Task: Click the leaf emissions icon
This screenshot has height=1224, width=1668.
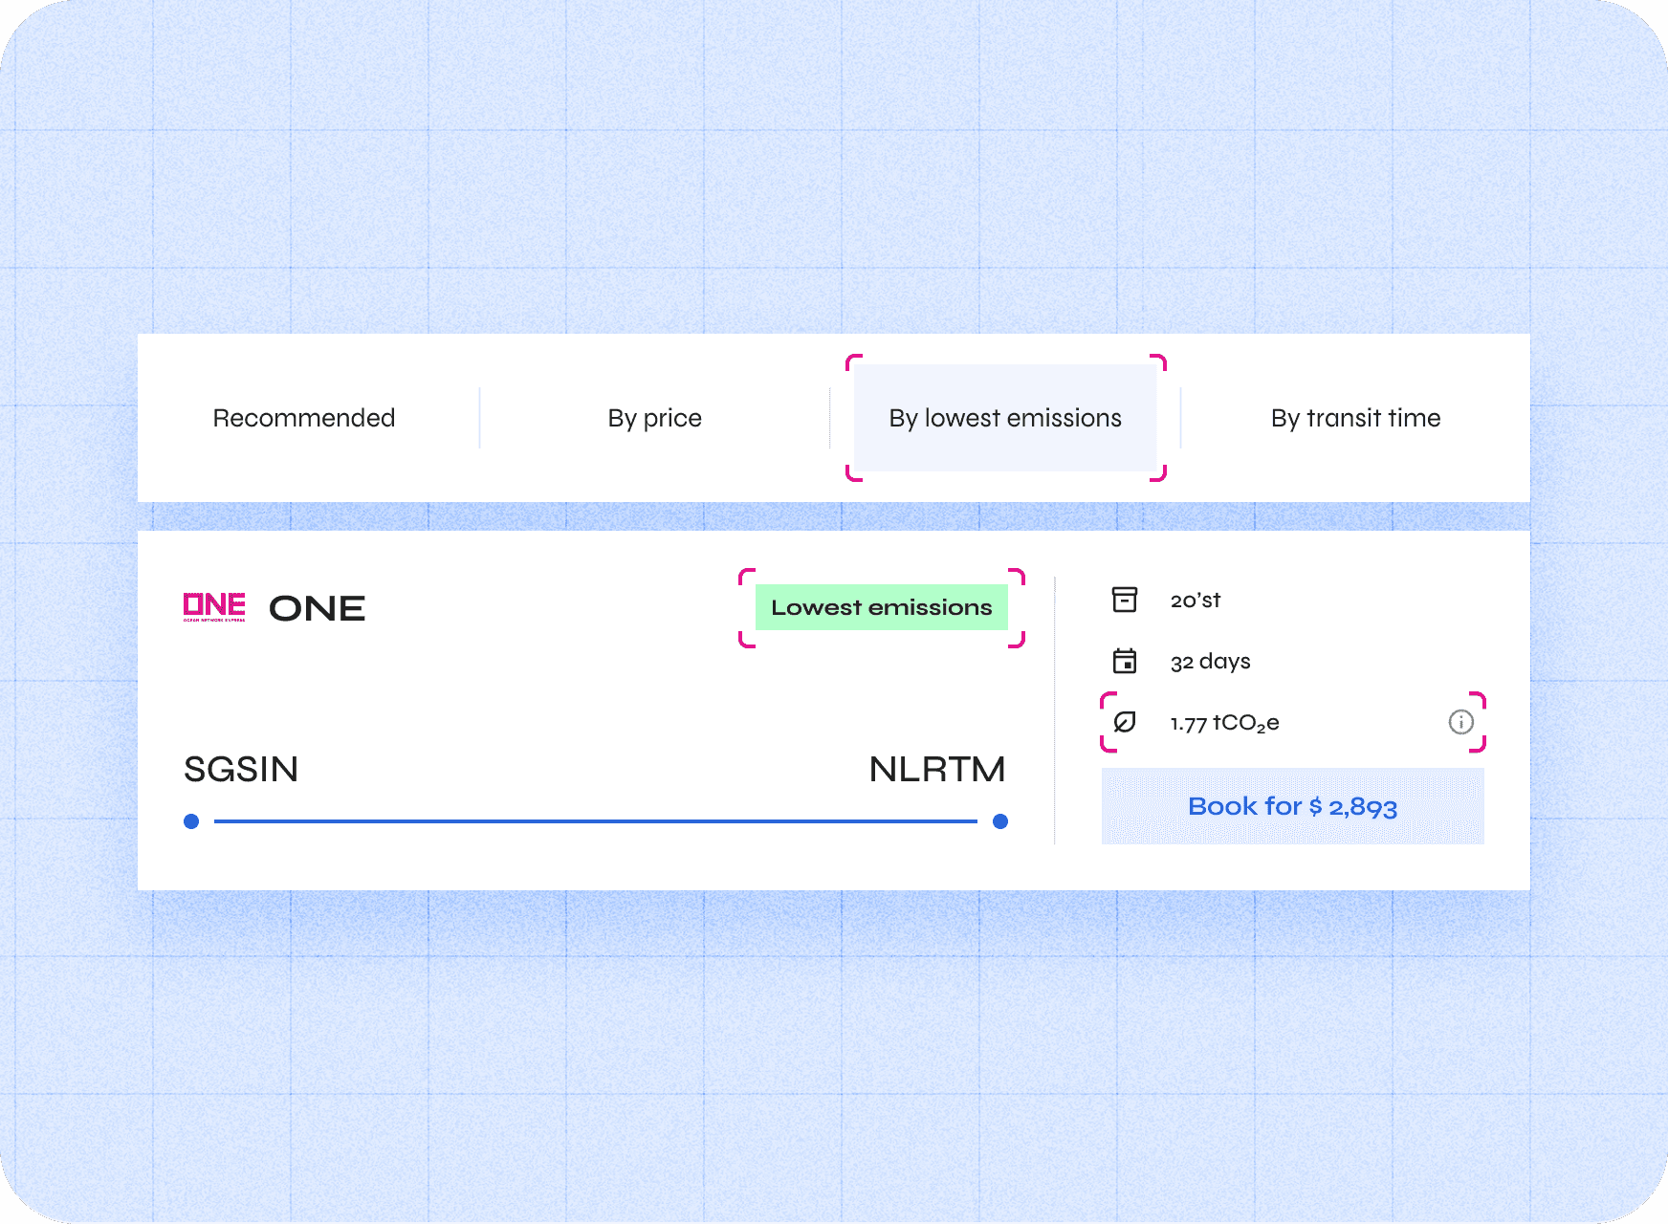Action: tap(1125, 722)
